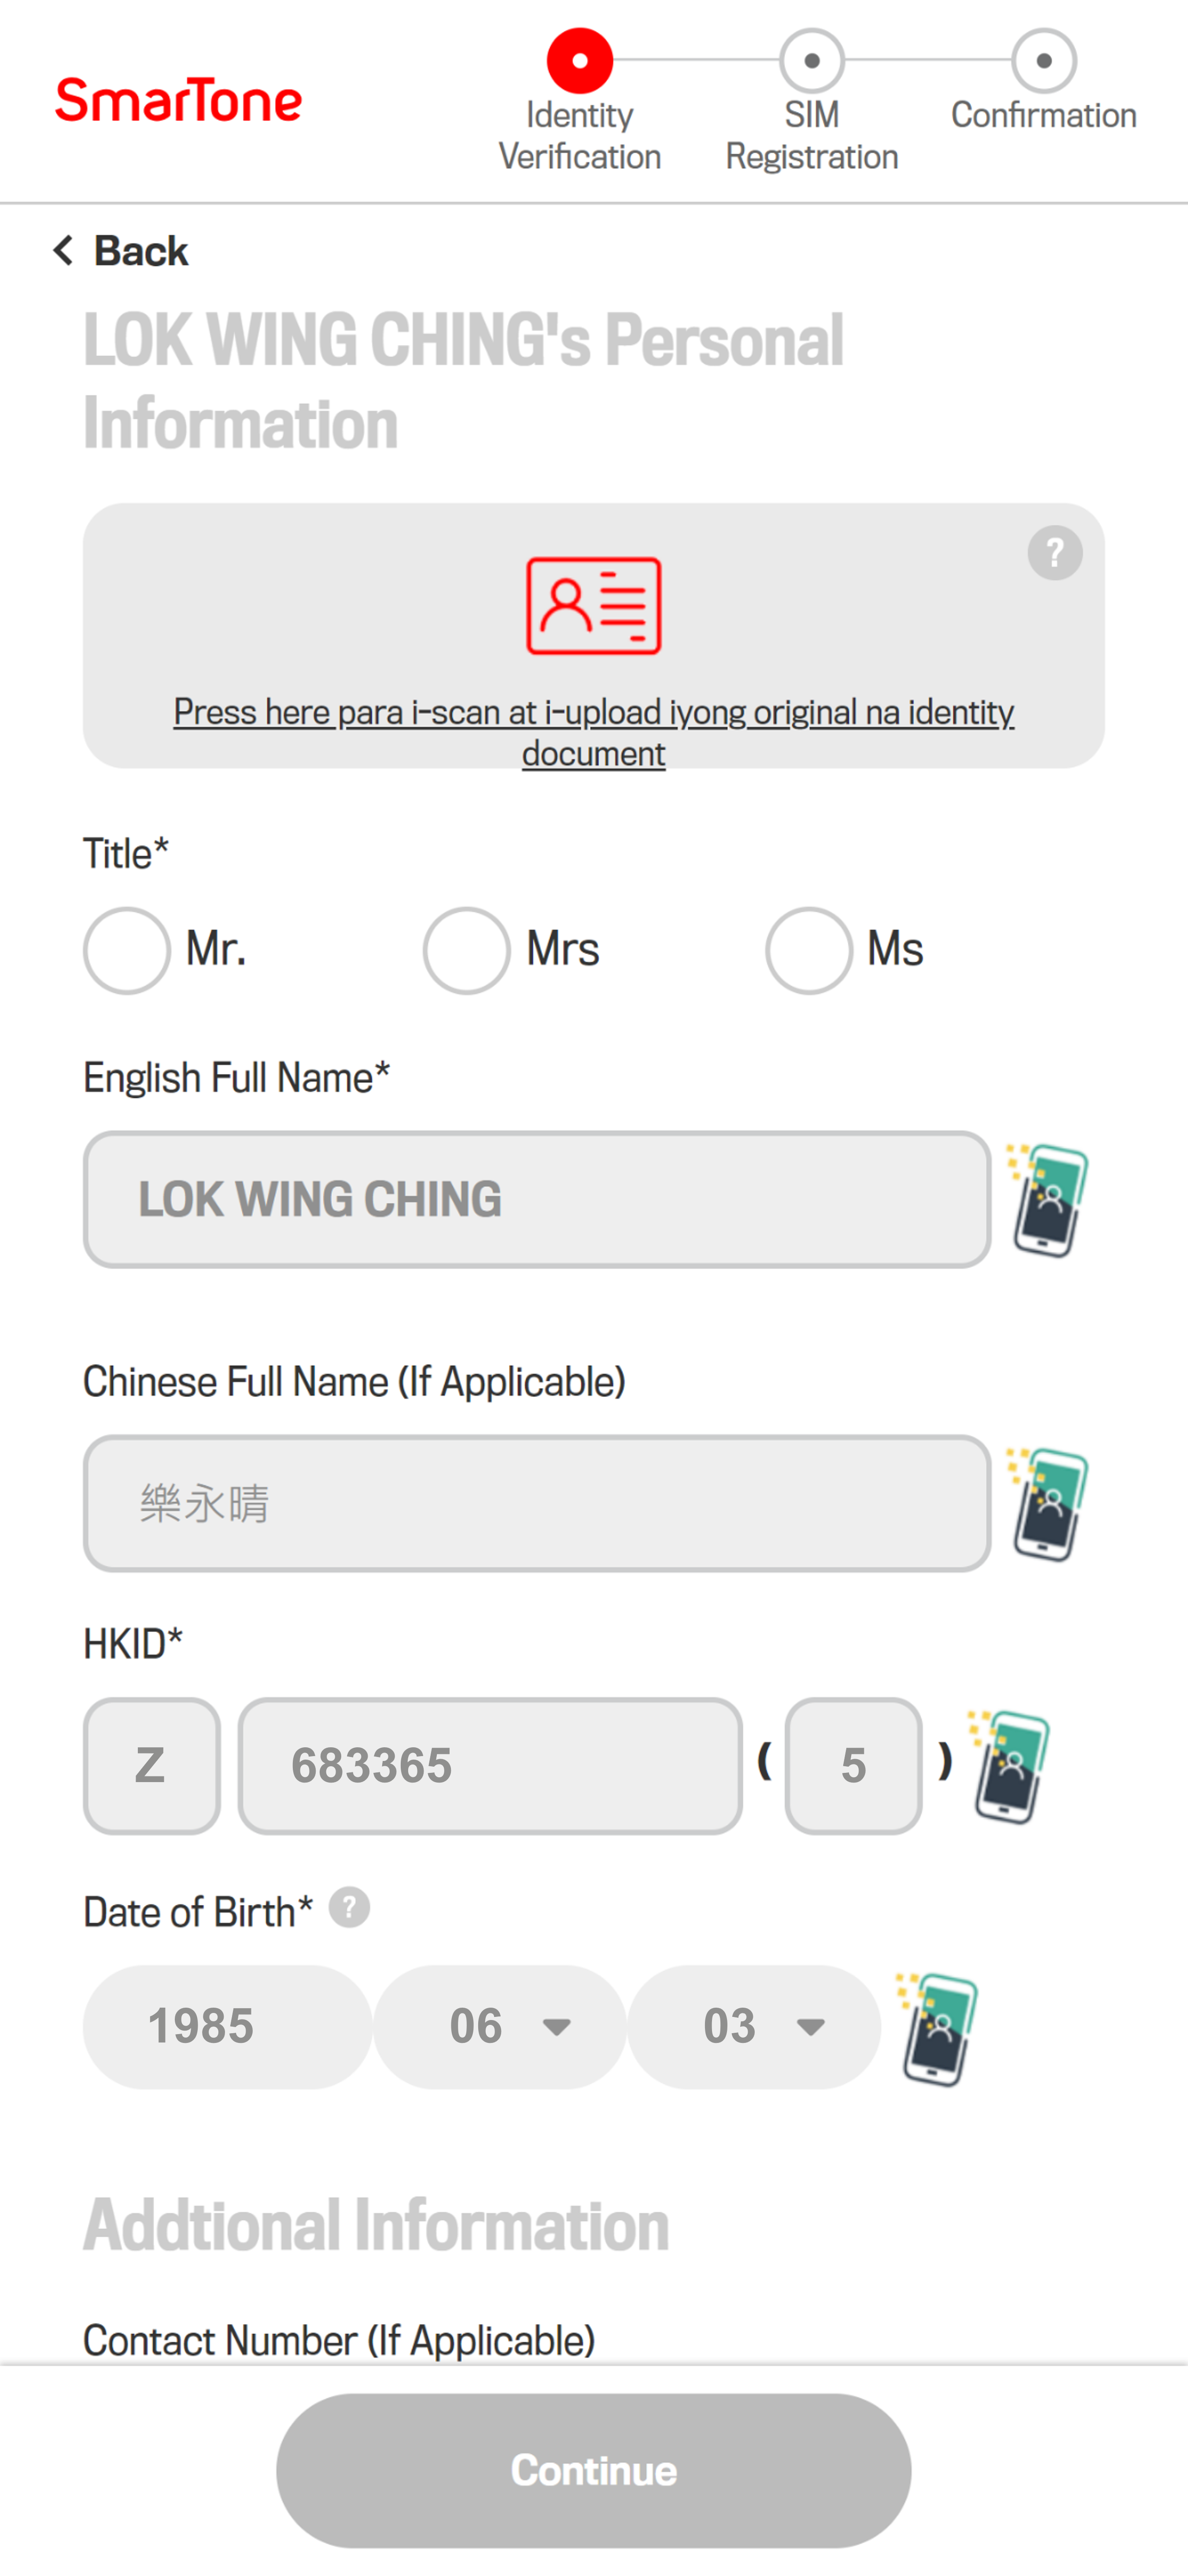Open help icon in ID scan box
Viewport: 1188px width, 2576px height.
(1054, 553)
